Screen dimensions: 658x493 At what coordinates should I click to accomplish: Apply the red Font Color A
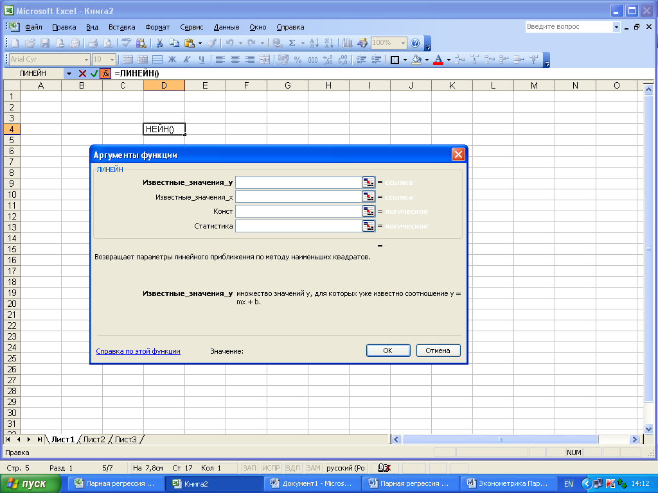[x=438, y=60]
